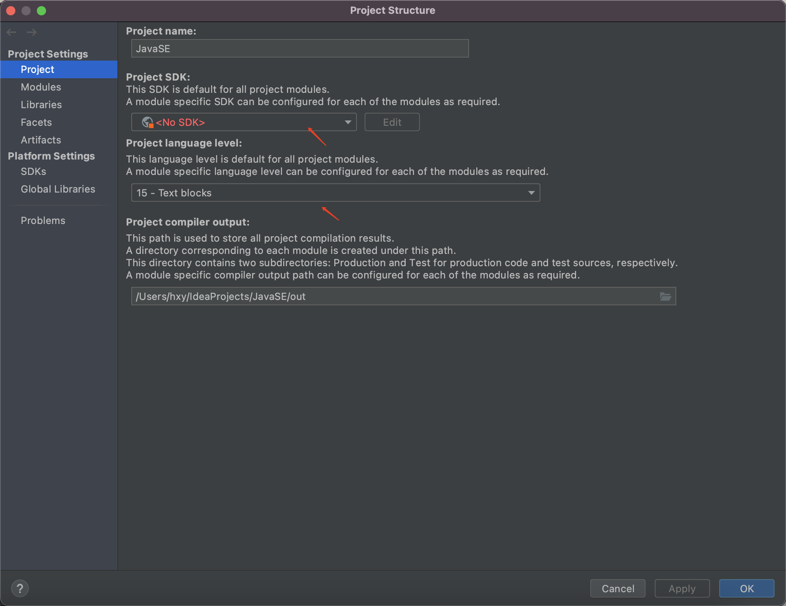Click the SDK globe icon
This screenshot has width=786, height=606.
click(x=147, y=122)
